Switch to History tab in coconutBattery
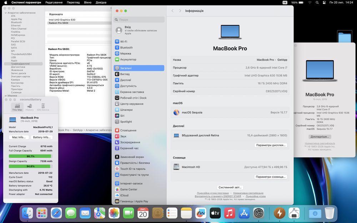Image resolution: width=357 pixels, height=223 pixels. coord(30,107)
